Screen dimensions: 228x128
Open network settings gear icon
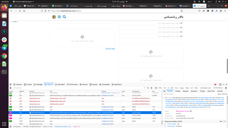point(226,88)
